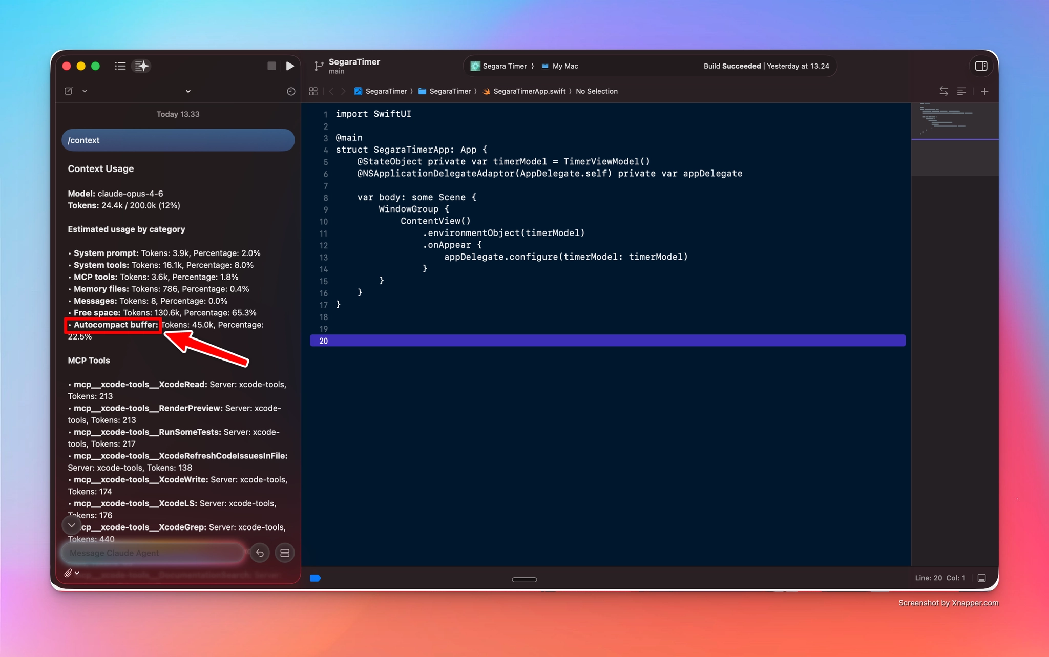The width and height of the screenshot is (1049, 657).
Task: Click struct SegaraTimerApp declaration
Action: (x=411, y=150)
